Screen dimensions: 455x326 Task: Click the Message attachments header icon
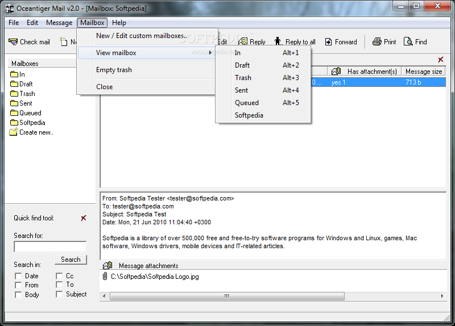click(x=107, y=265)
